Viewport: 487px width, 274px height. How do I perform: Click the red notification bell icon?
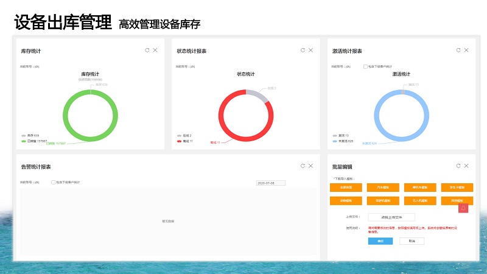coord(463,208)
